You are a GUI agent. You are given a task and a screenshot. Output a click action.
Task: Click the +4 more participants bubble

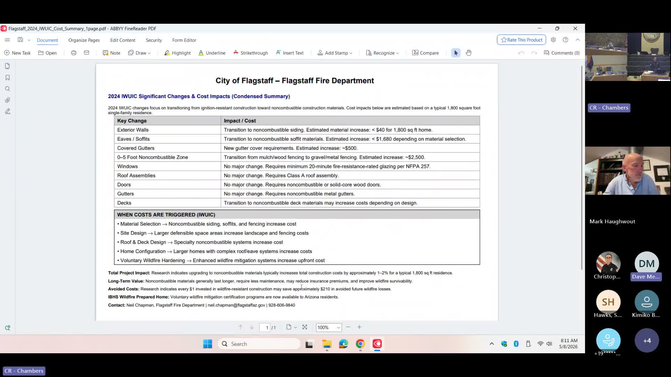[647, 340]
